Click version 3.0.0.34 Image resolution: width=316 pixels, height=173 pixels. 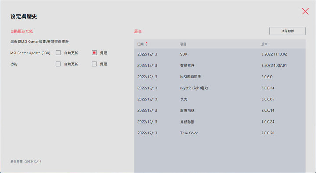tap(268, 88)
